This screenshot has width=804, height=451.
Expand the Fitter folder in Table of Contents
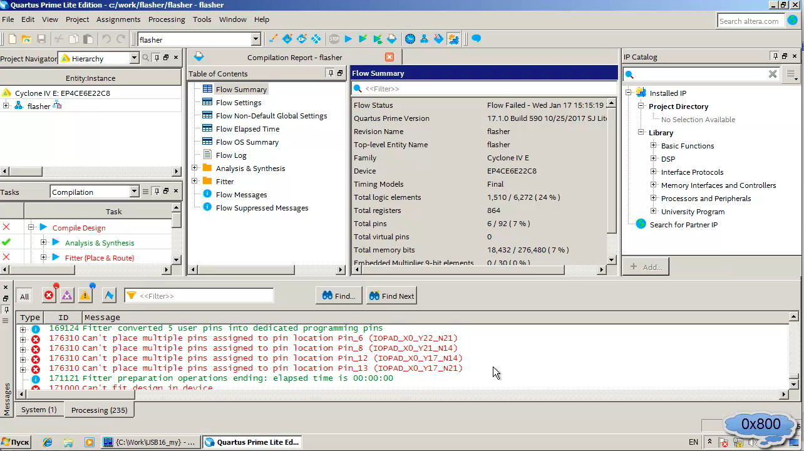pos(194,181)
